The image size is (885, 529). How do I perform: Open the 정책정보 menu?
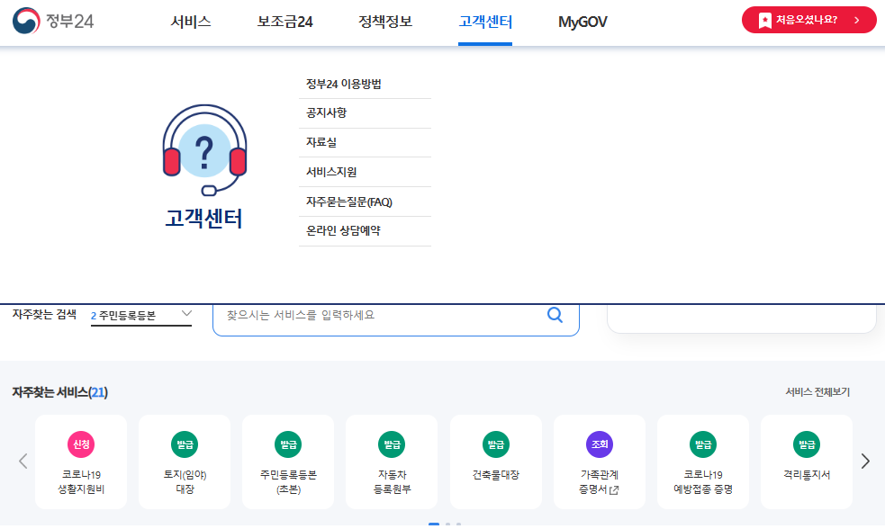coord(385,22)
